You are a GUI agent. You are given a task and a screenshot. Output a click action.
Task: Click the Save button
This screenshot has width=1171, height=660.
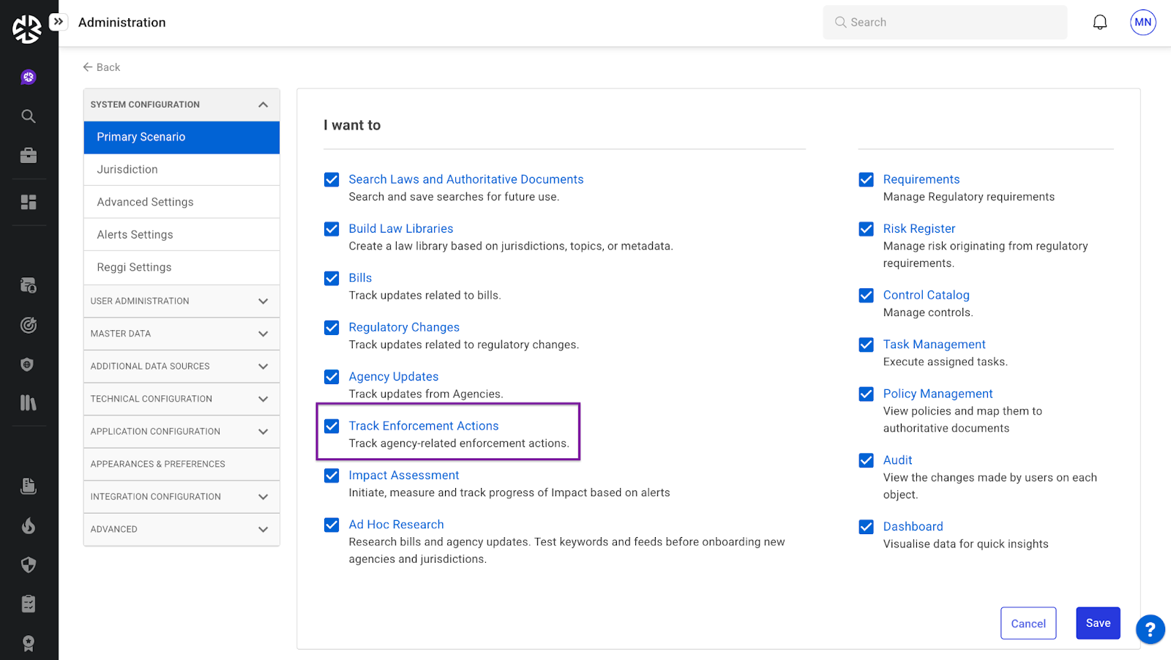point(1097,623)
